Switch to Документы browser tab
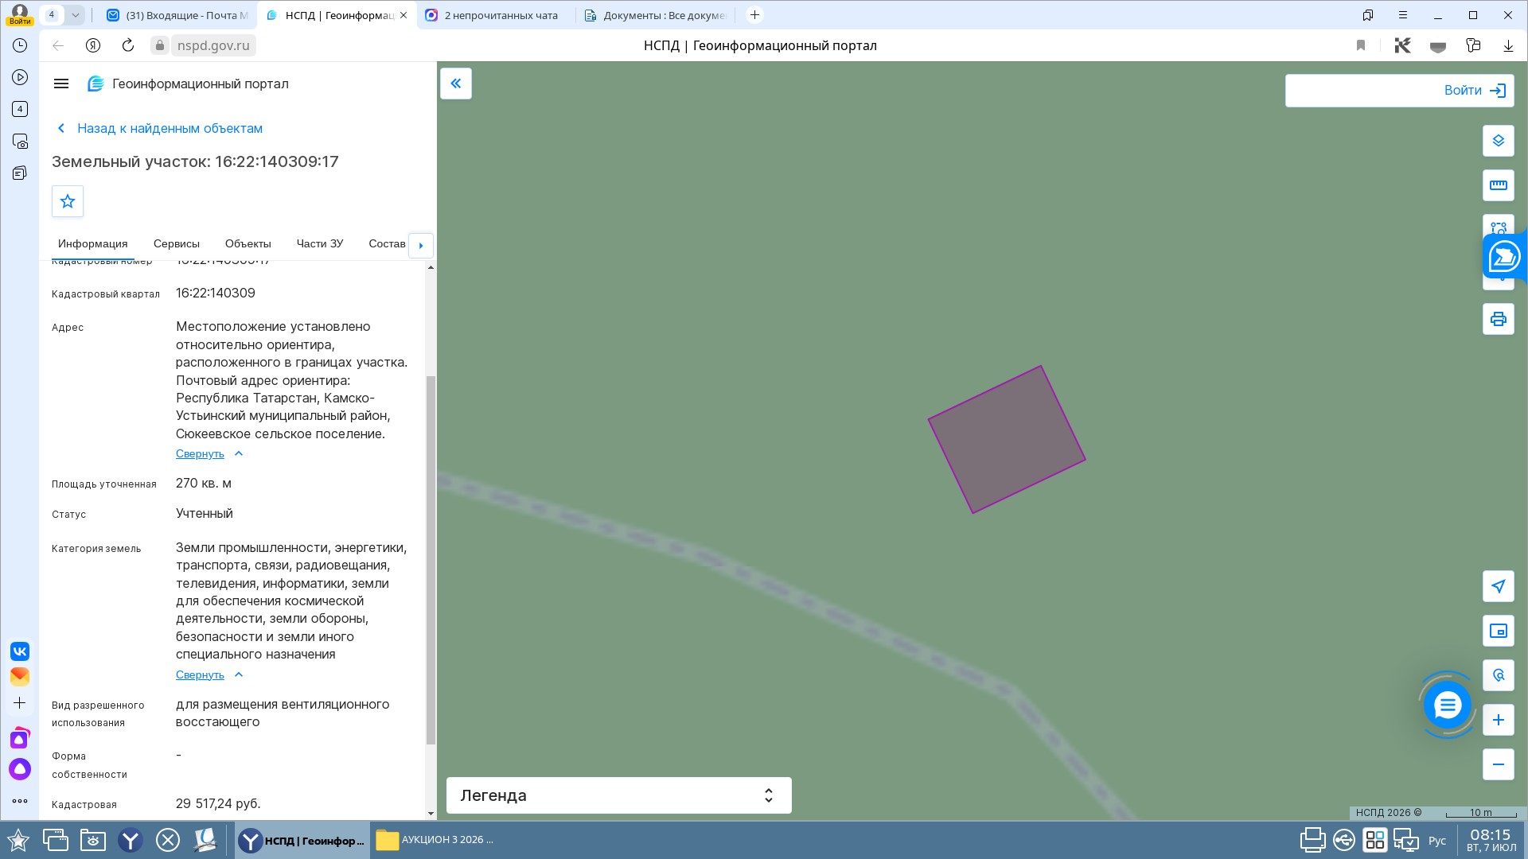The width and height of the screenshot is (1528, 859). pos(656,15)
